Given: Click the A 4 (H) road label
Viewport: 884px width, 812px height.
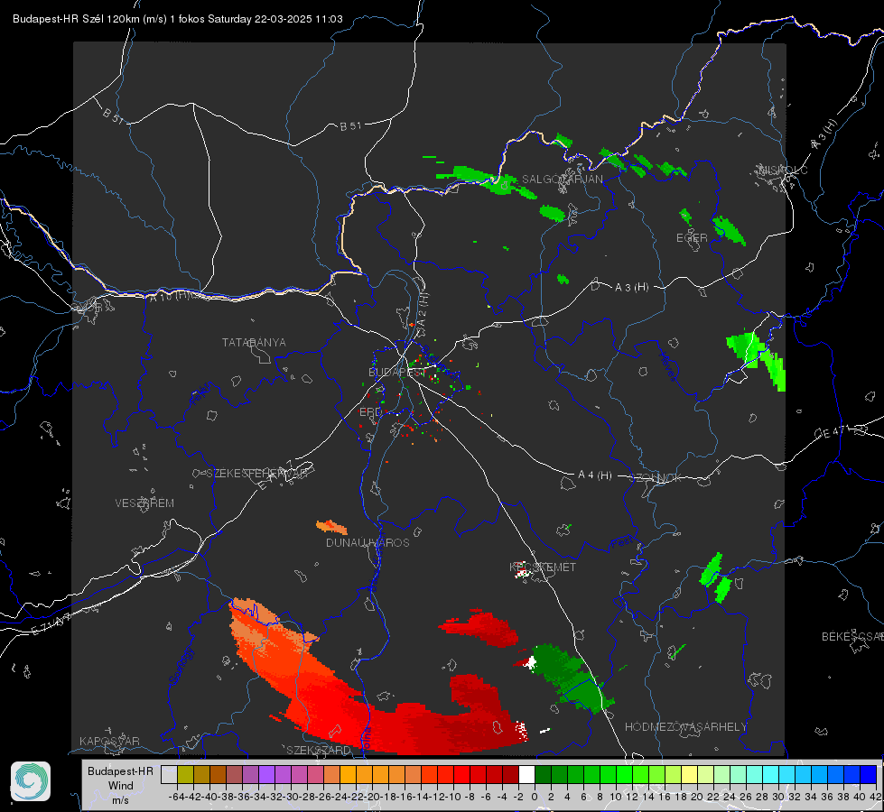Looking at the screenshot, I should pyautogui.click(x=595, y=475).
